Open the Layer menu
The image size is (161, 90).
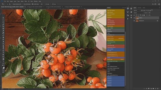point(15,1)
